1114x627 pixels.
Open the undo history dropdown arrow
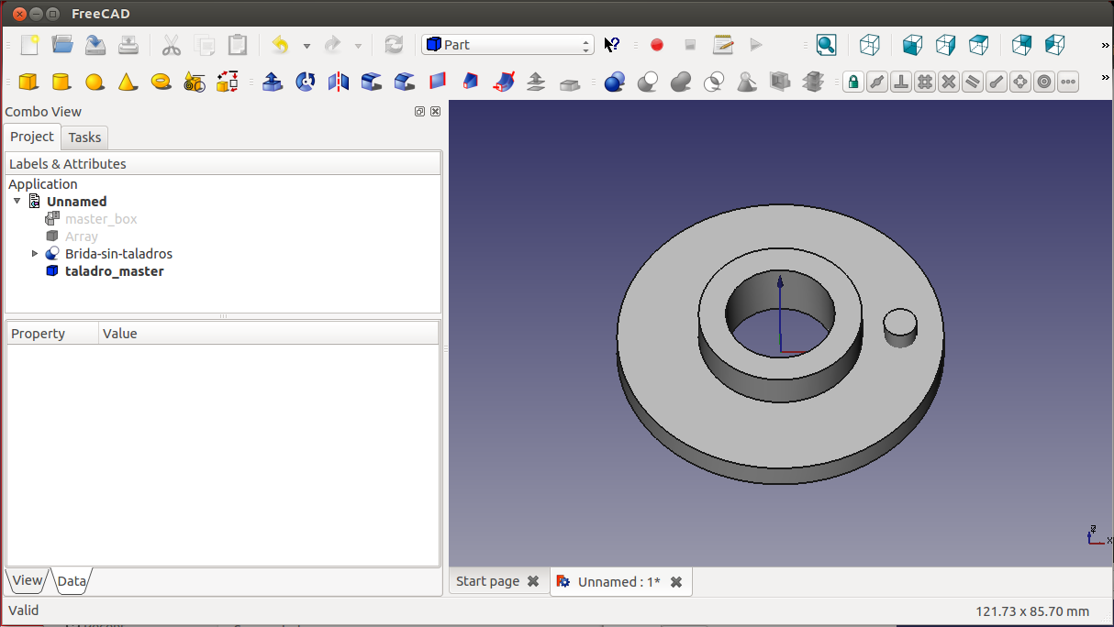click(x=306, y=46)
